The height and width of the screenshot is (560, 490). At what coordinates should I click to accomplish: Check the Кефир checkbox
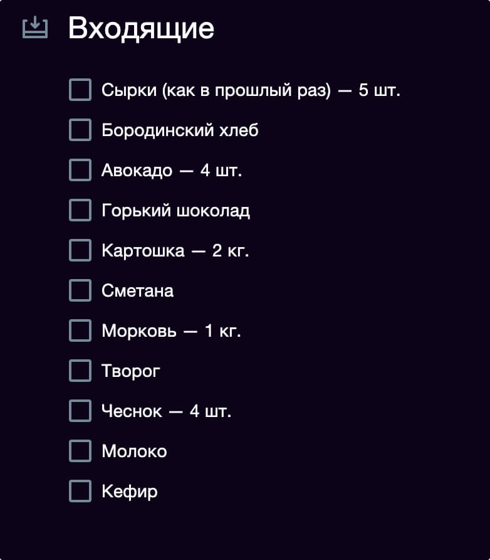[x=80, y=491]
